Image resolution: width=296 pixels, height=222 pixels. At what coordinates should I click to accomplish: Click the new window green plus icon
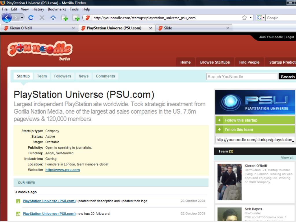point(76,18)
